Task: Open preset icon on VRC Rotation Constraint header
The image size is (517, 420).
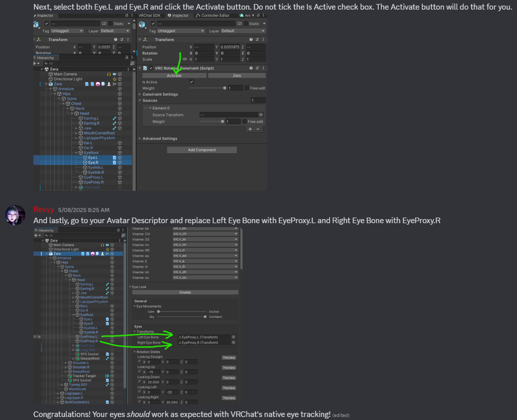Action: click(257, 68)
